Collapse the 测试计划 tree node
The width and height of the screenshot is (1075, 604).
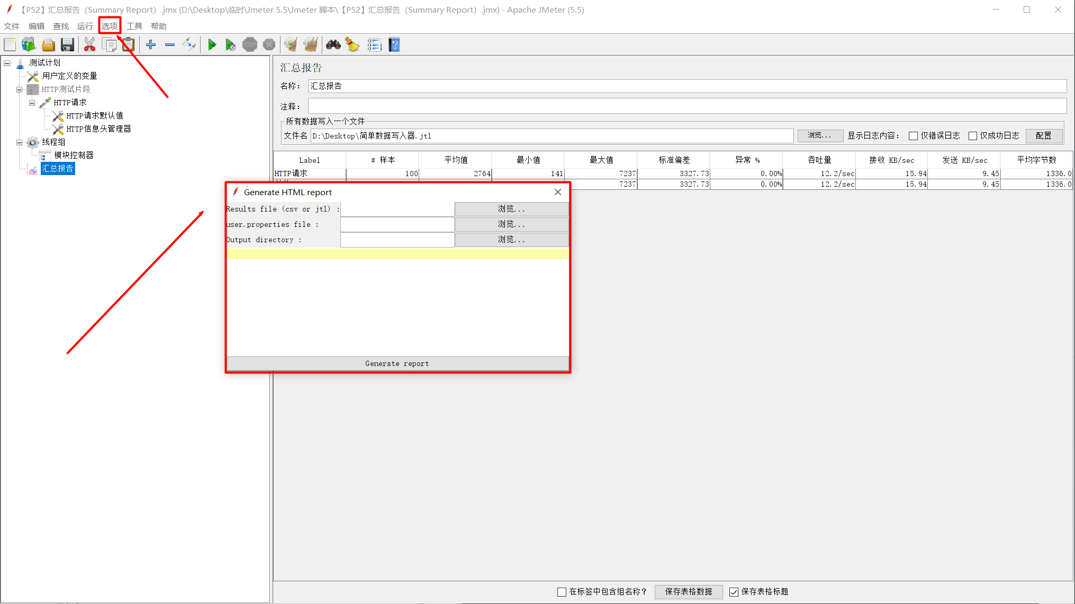click(7, 63)
